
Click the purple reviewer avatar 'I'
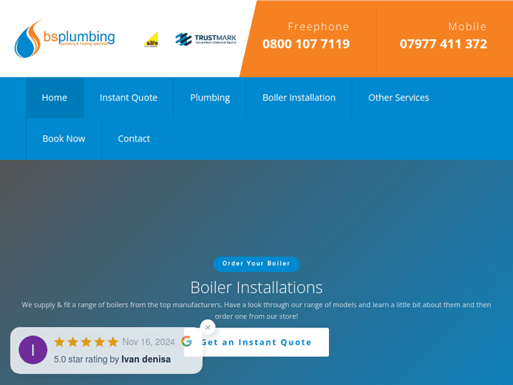(33, 350)
